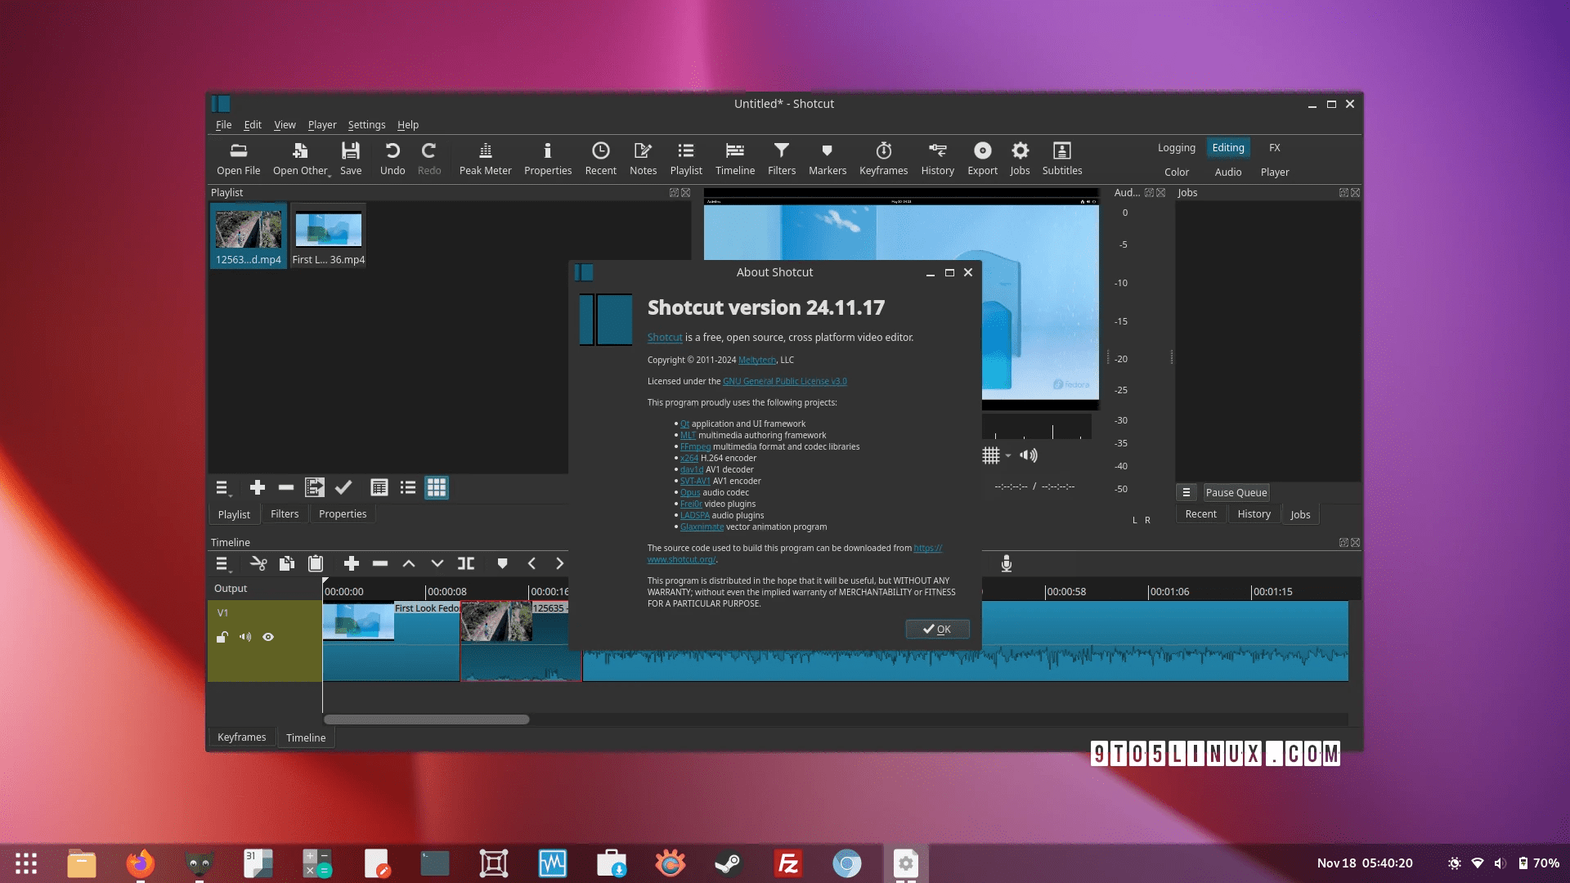Toggle the V1 track lock
This screenshot has height=883, width=1570.
[x=222, y=637]
